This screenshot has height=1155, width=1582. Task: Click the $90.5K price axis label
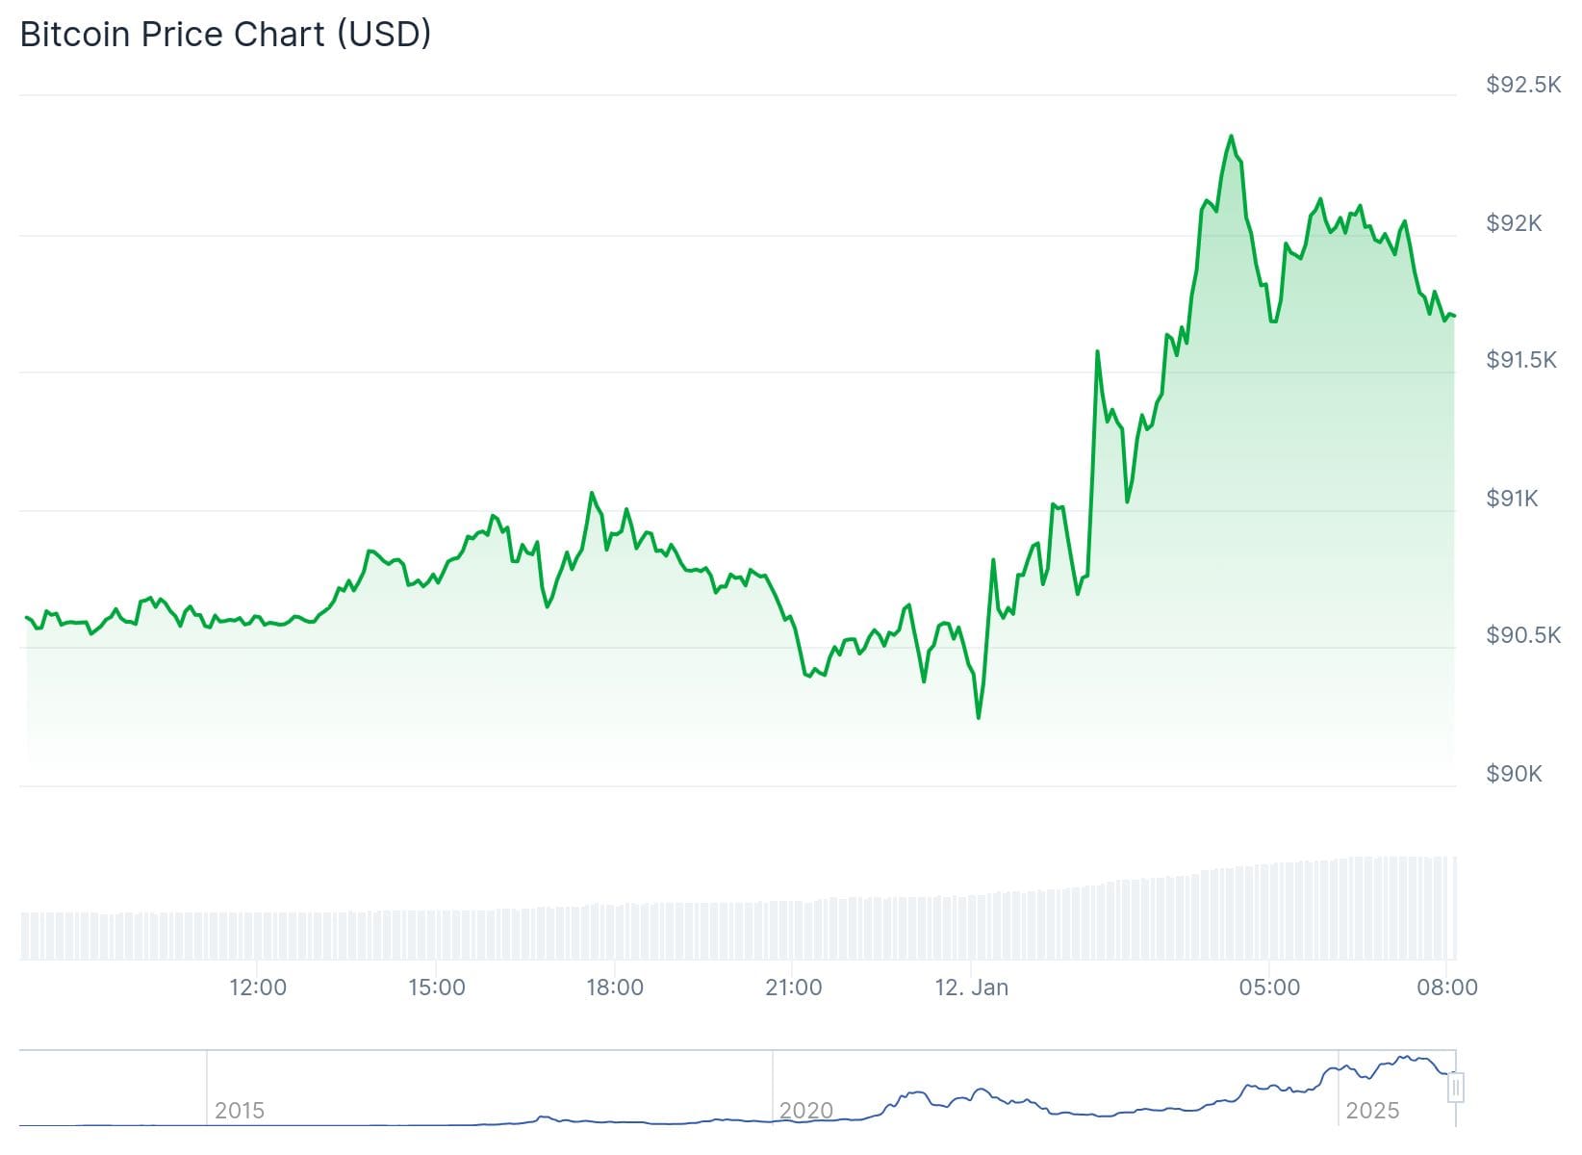point(1523,635)
